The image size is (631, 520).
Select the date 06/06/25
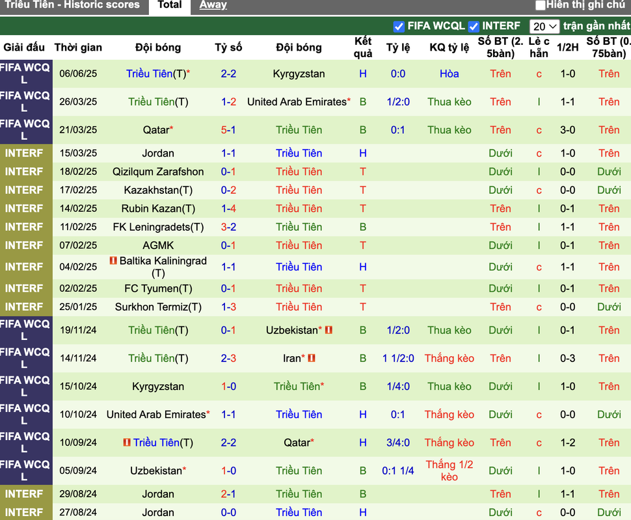point(78,73)
